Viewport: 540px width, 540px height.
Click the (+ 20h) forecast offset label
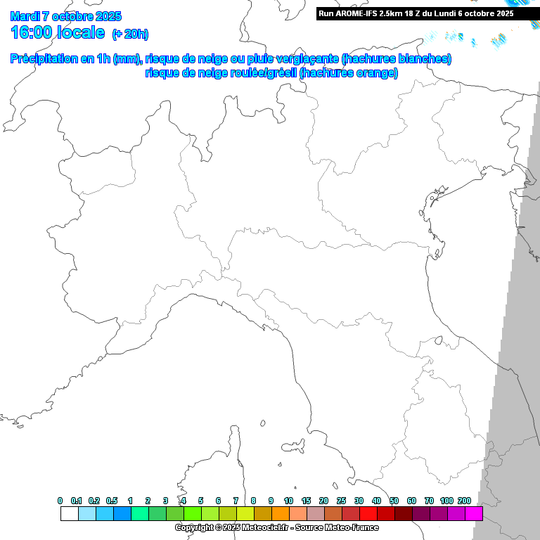coord(130,34)
